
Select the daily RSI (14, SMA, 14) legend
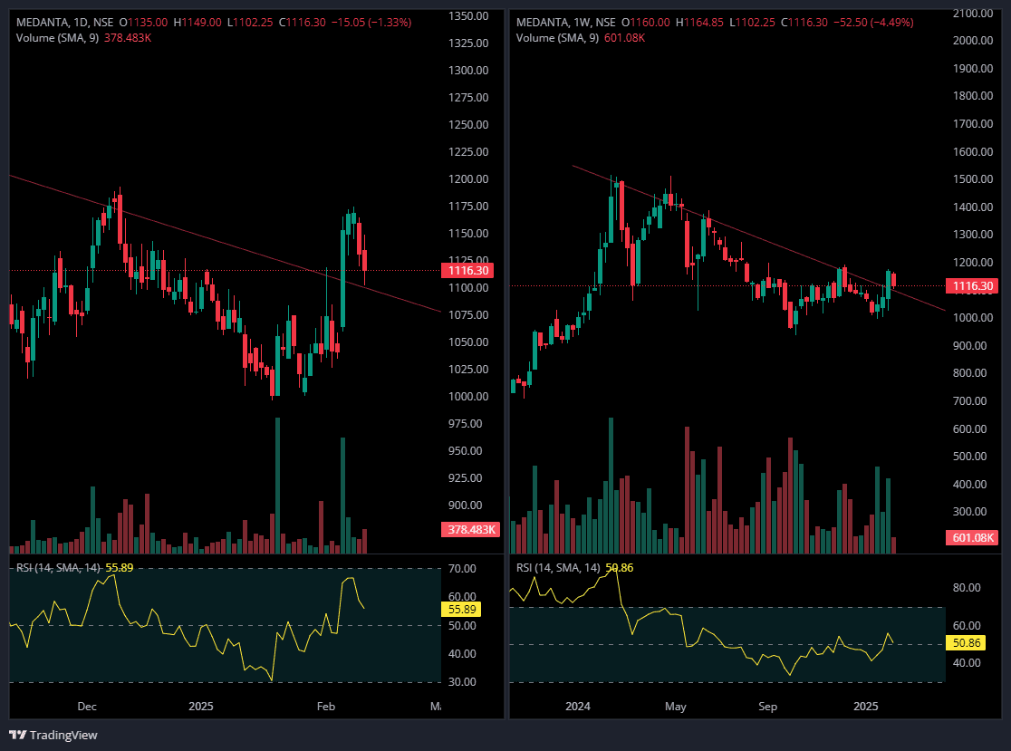[x=58, y=568]
